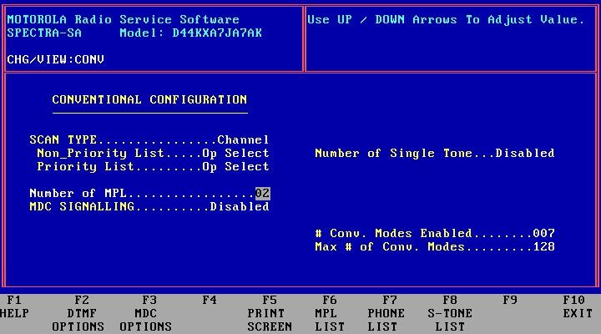Click model number D44KXA7JA7AK
The width and height of the screenshot is (601, 334).
(x=217, y=33)
